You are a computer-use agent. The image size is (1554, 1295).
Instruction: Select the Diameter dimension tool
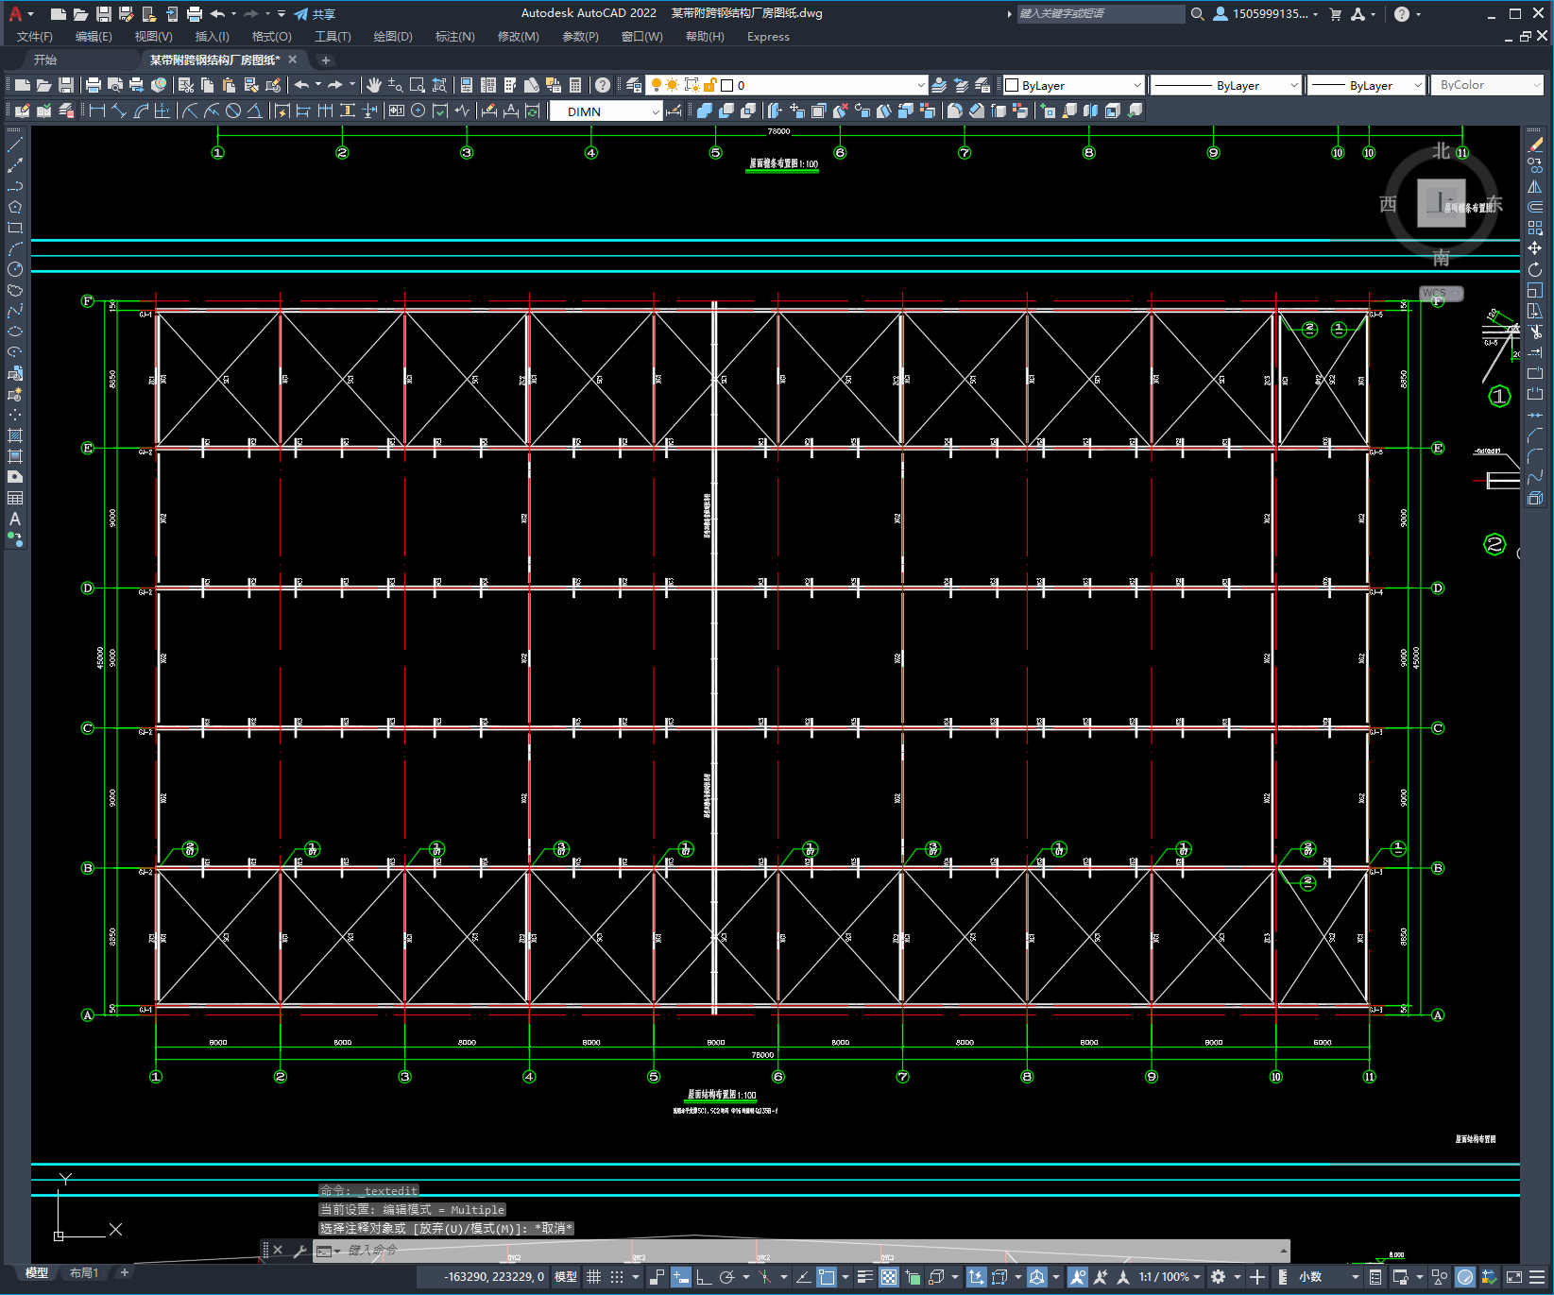click(x=233, y=111)
